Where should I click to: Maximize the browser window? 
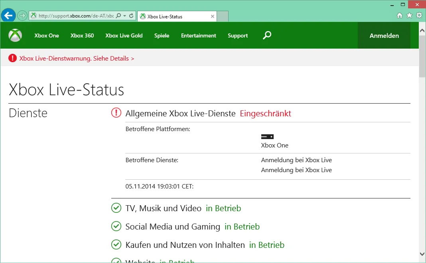pyautogui.click(x=403, y=5)
